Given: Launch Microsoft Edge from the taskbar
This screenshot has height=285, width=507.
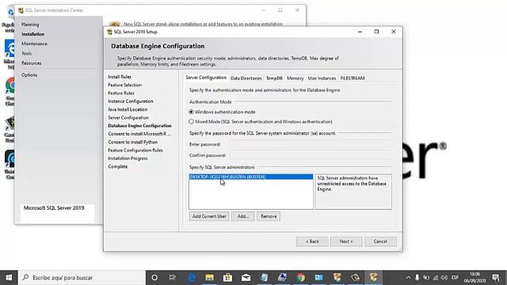Looking at the screenshot, I should point(192,278).
